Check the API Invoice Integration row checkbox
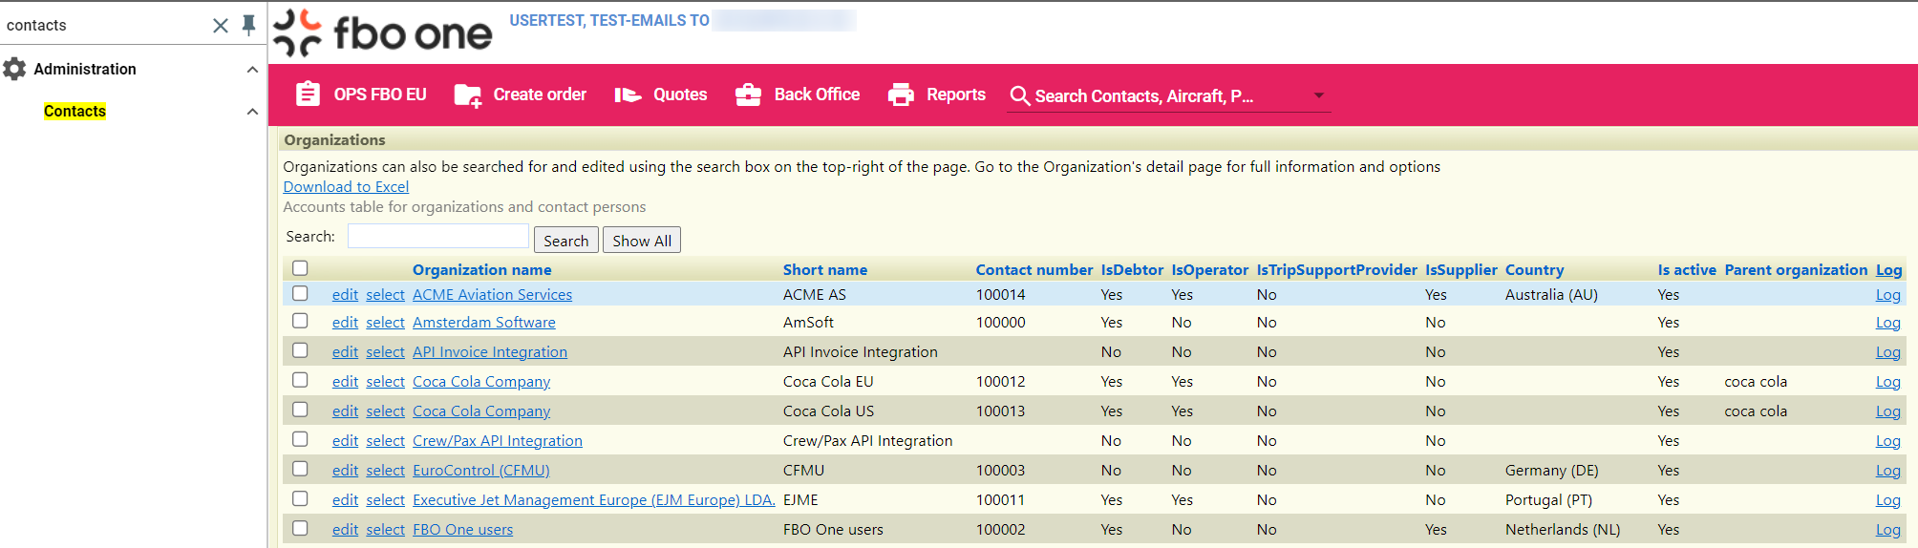The image size is (1918, 548). pos(300,350)
